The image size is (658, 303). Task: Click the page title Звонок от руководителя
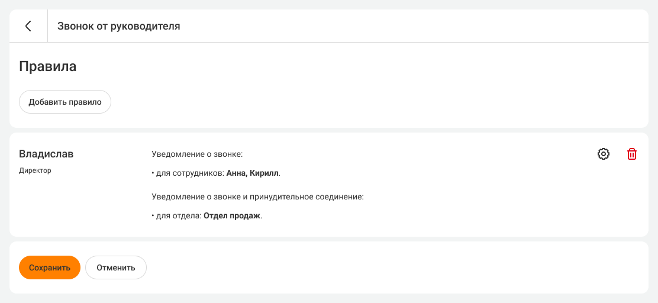tap(119, 26)
